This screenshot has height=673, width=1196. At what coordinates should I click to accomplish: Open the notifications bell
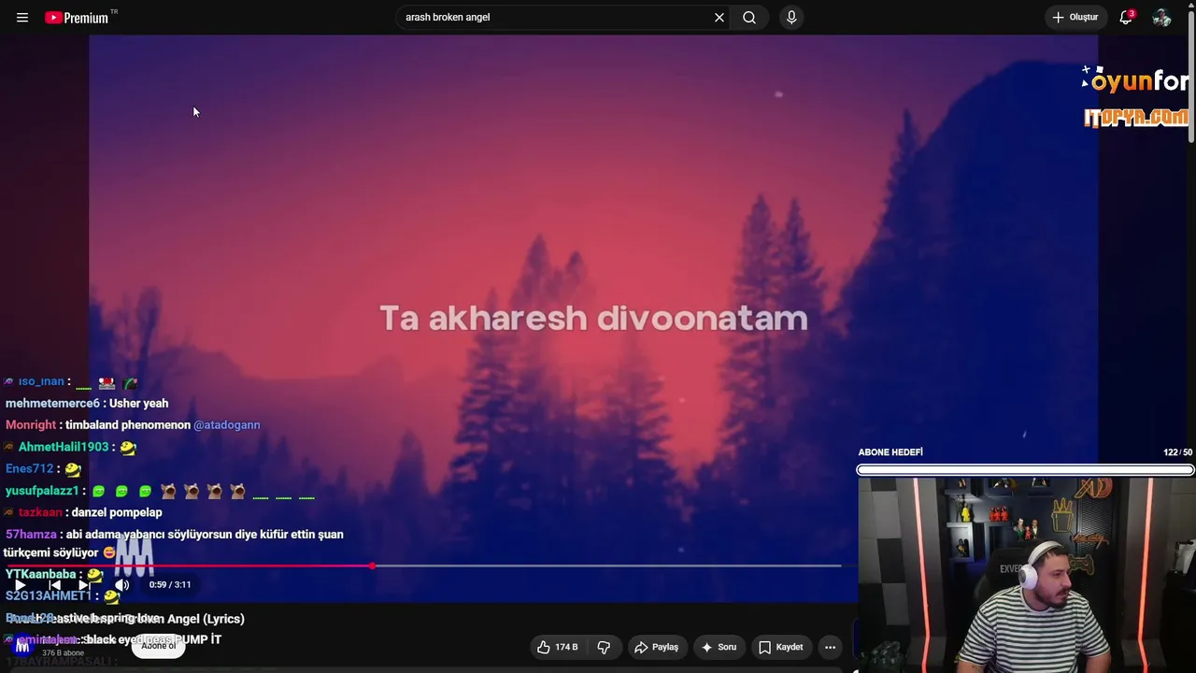(1126, 18)
